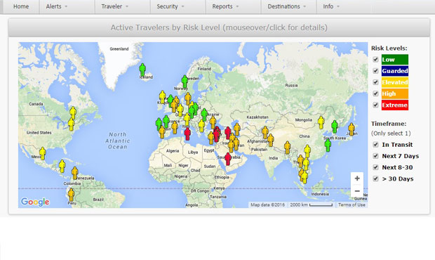The width and height of the screenshot is (435, 260).
Task: Click the upper yellow marker in eastern Canada
Action: (73, 112)
